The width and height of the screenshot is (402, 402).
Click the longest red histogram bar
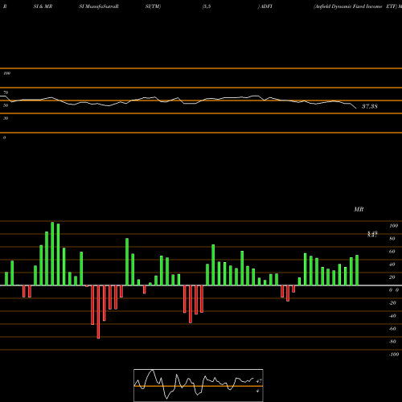tap(98, 312)
